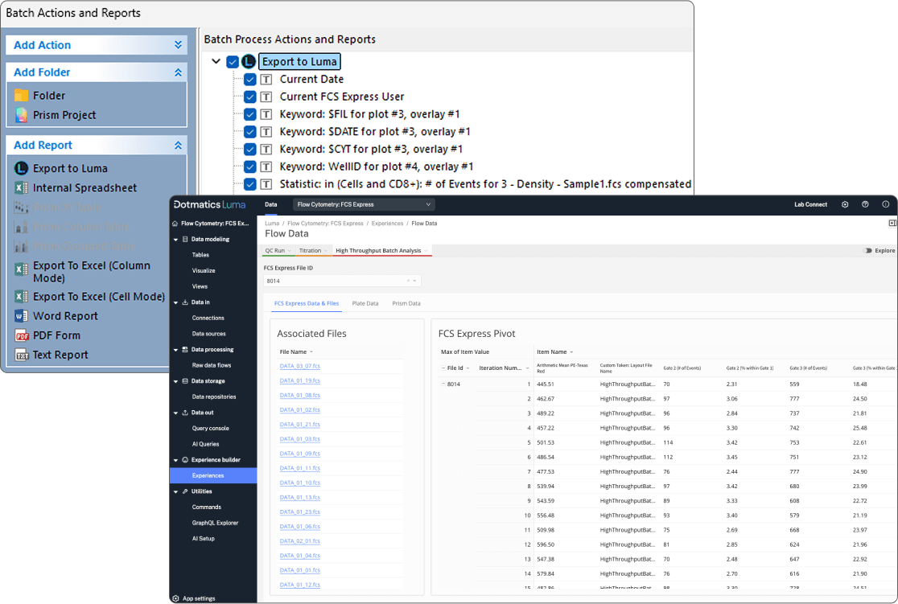Image resolution: width=898 pixels, height=604 pixels.
Task: Click the yellow Folder icon
Action: click(x=21, y=96)
